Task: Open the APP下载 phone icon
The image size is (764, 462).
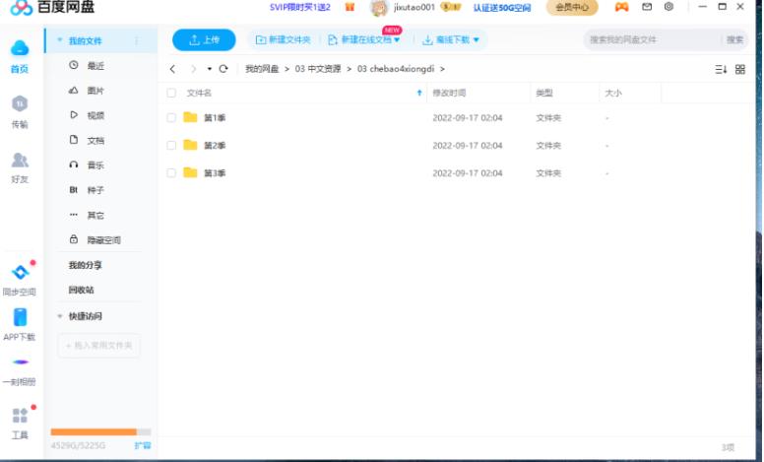Action: pos(20,317)
